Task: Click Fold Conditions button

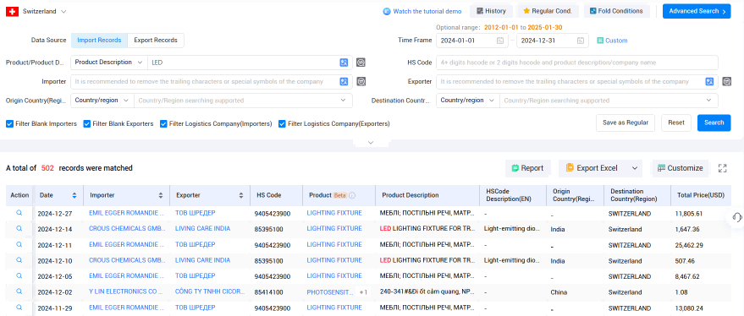Action: 616,11
